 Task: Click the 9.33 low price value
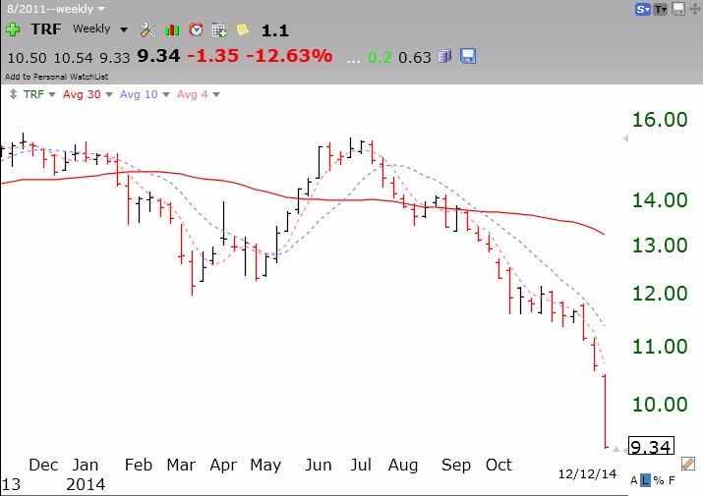coord(114,58)
